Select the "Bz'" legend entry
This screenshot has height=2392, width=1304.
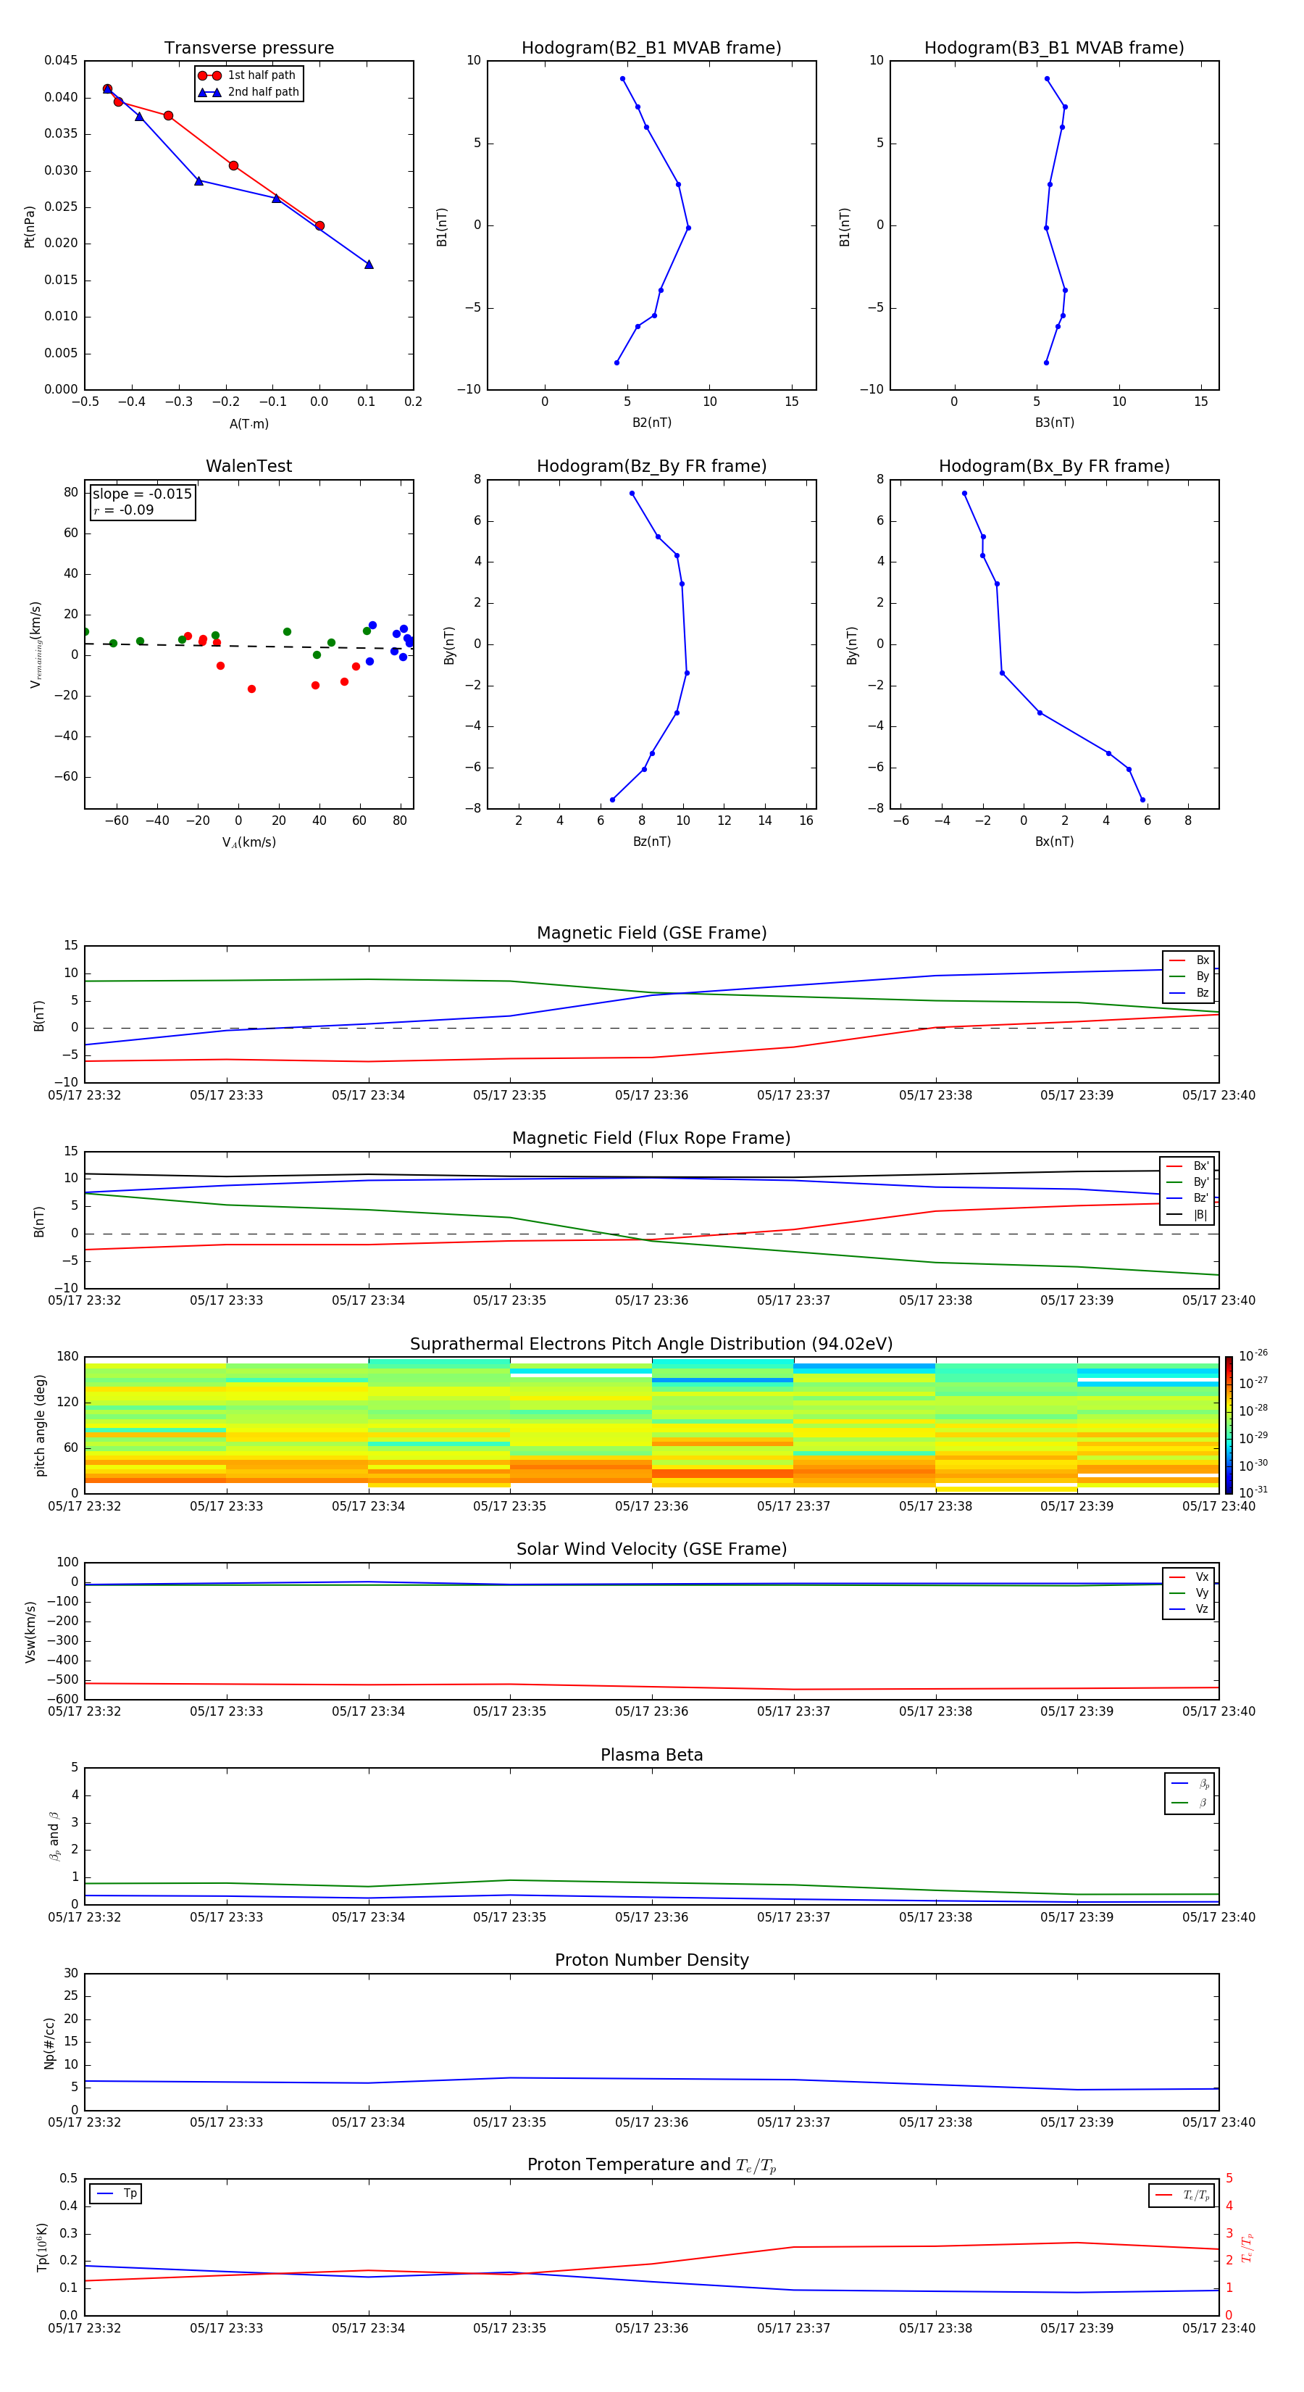point(1187,1198)
